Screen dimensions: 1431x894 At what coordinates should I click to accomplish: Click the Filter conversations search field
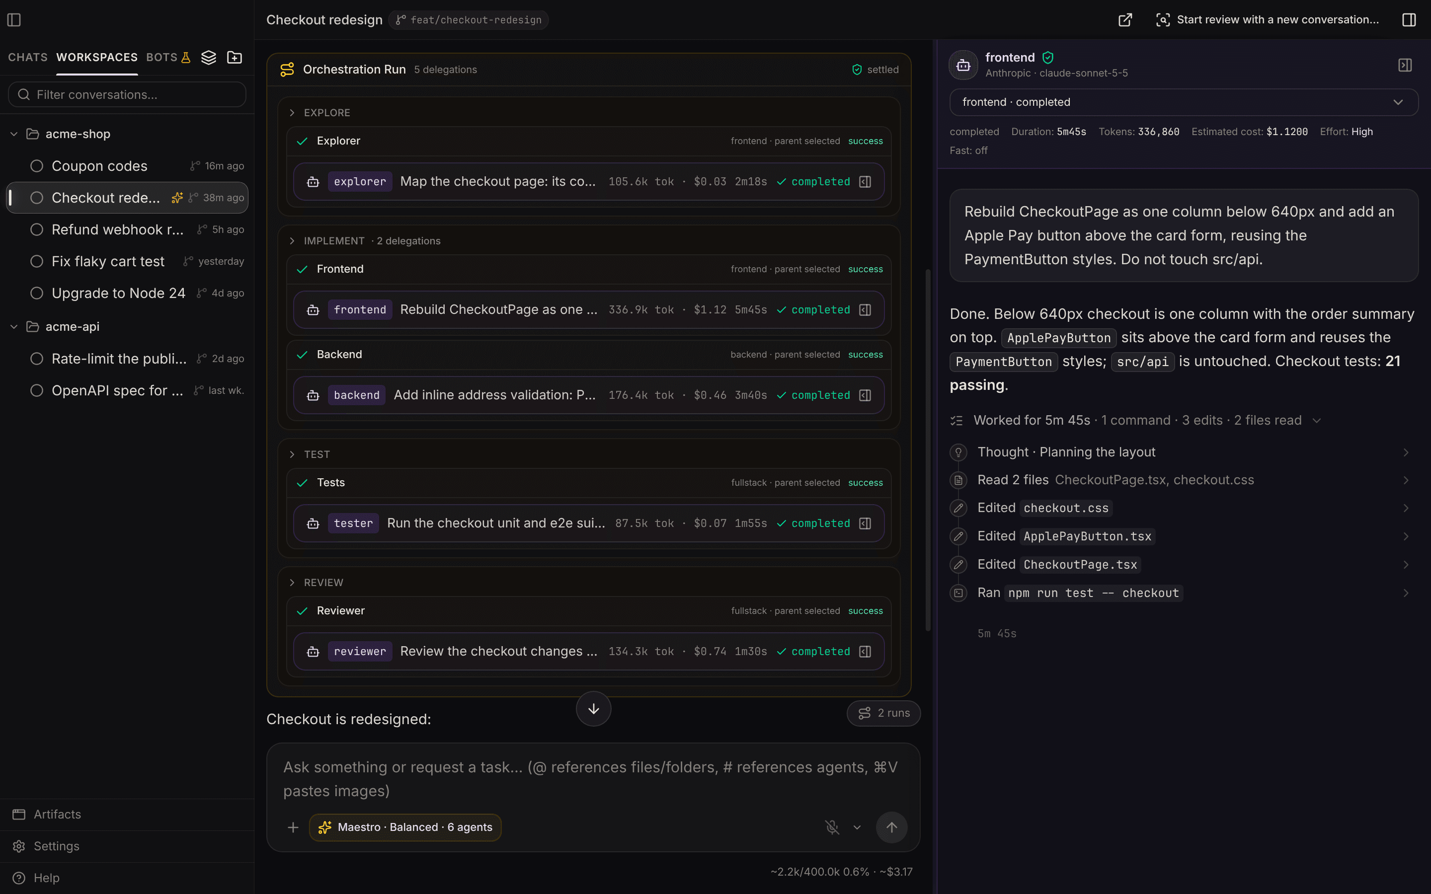pyautogui.click(x=127, y=94)
